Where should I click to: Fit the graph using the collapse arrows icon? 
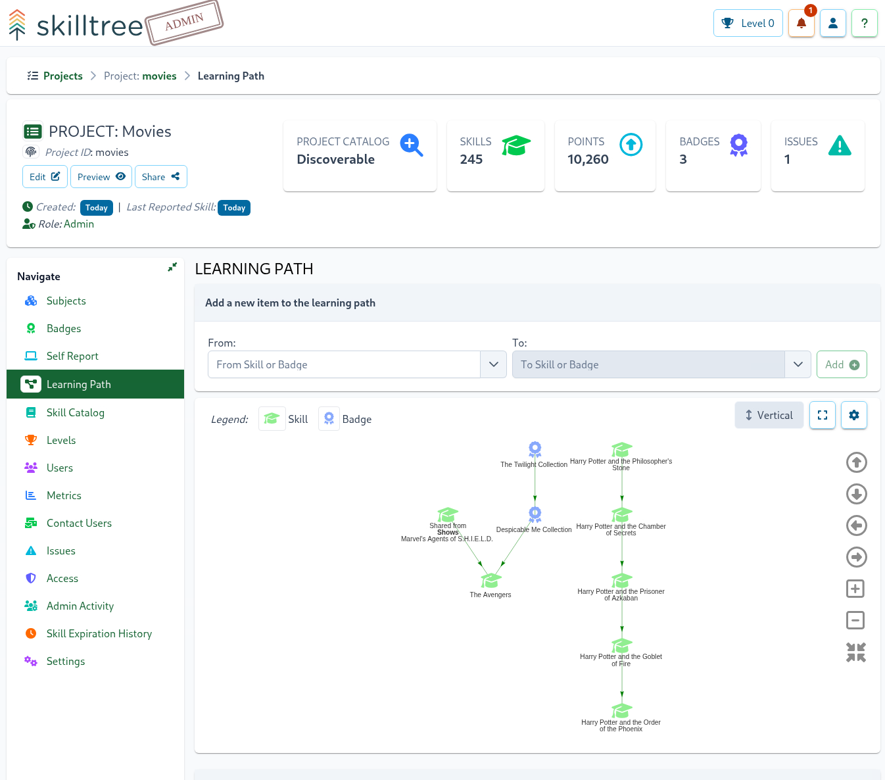point(855,652)
